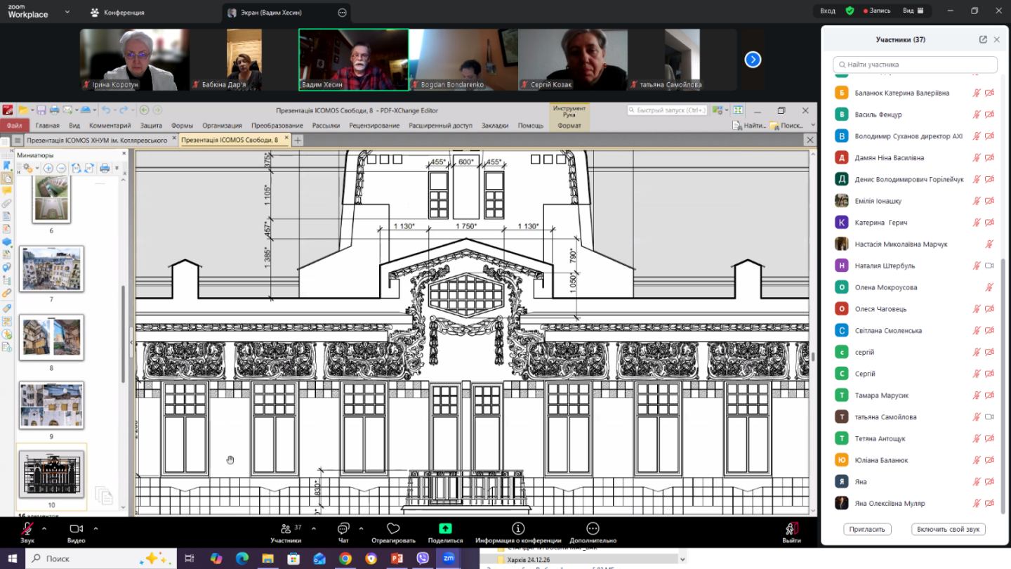Open Google Chrome from the taskbar

click(345, 558)
